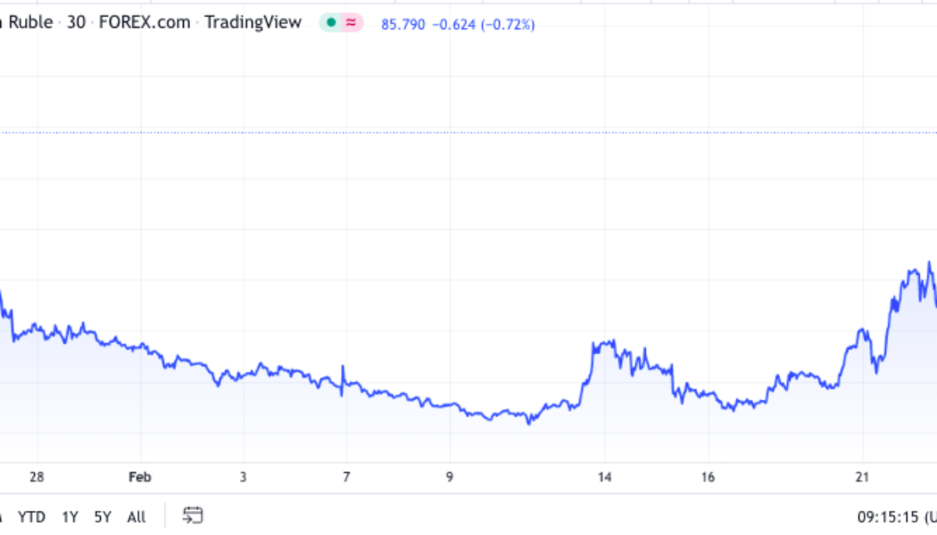Viewport: 937px width, 535px height.
Task: Switch chart range to 1Y
Action: tap(70, 516)
